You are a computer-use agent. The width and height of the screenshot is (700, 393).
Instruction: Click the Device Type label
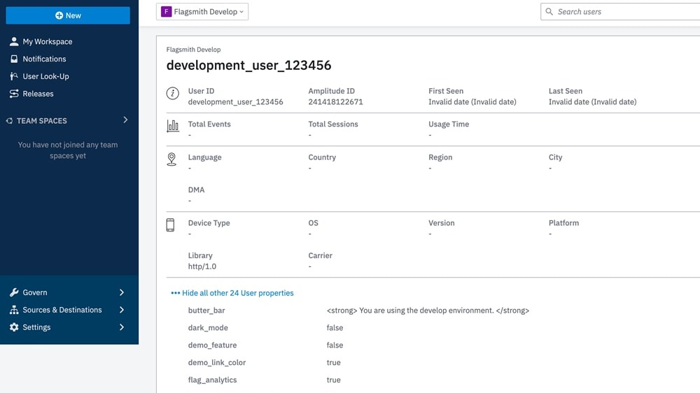209,223
